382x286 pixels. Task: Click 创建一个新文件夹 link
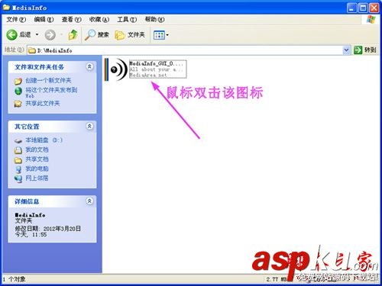tap(48, 81)
